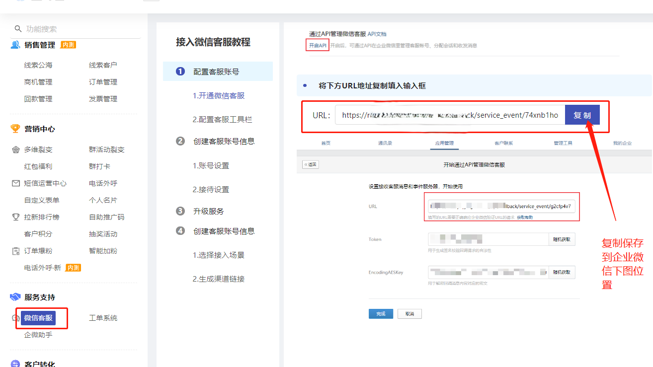Go to 自助推广码

tap(106, 217)
